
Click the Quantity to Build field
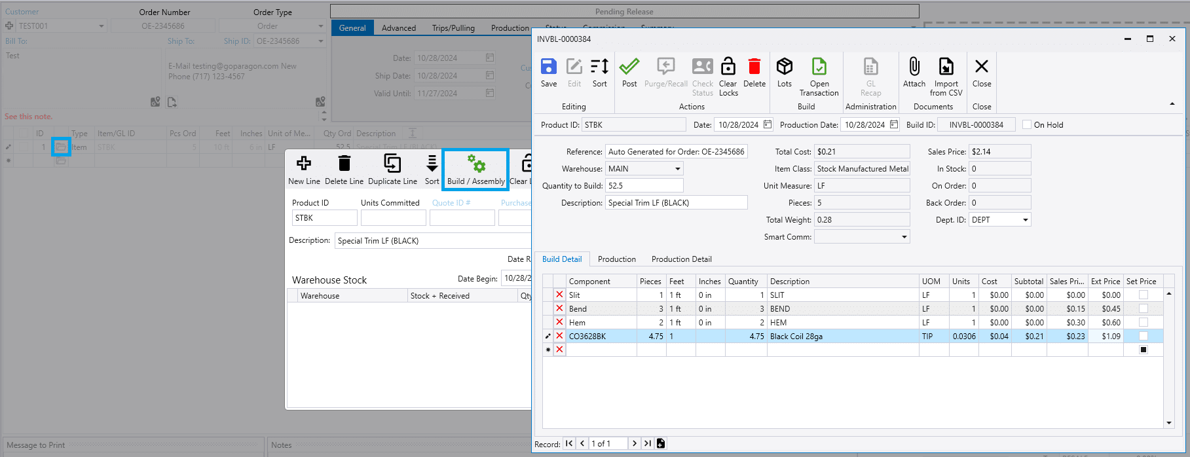644,186
